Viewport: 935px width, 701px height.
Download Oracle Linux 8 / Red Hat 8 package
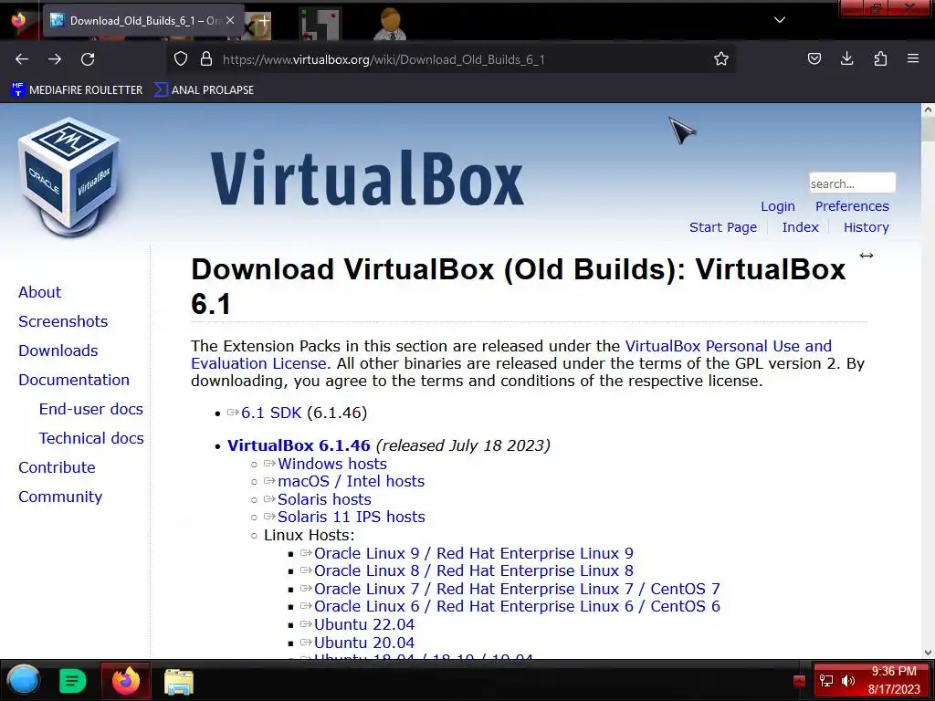(474, 571)
